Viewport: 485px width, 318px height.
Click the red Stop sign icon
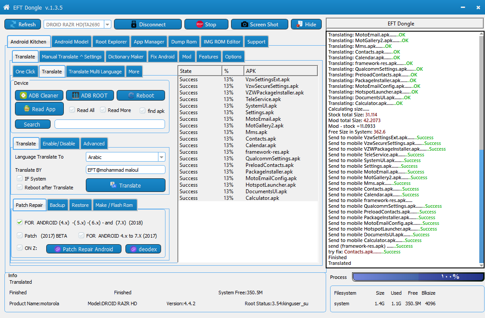(199, 24)
